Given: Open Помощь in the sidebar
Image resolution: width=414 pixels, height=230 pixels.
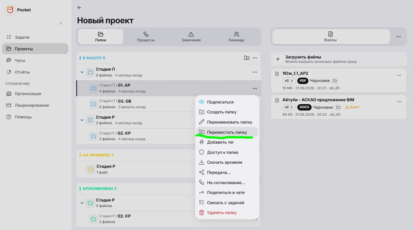Looking at the screenshot, I should (35, 117).
